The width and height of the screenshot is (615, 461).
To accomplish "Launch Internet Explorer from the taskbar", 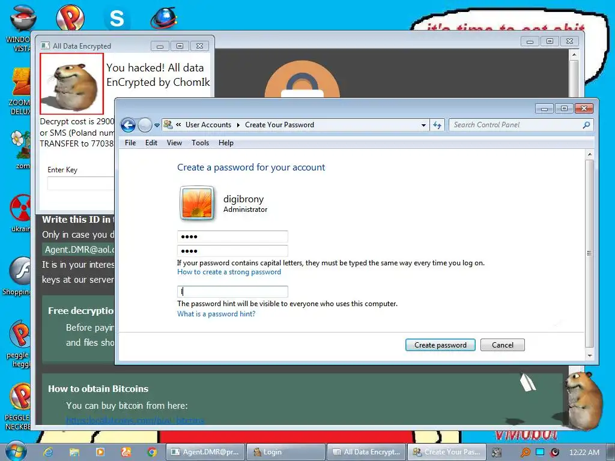I will [x=48, y=452].
